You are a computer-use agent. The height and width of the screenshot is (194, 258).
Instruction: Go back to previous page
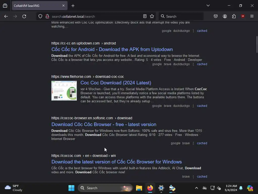(6, 16)
